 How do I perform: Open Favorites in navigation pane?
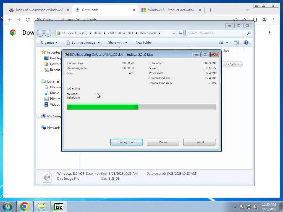point(53,52)
